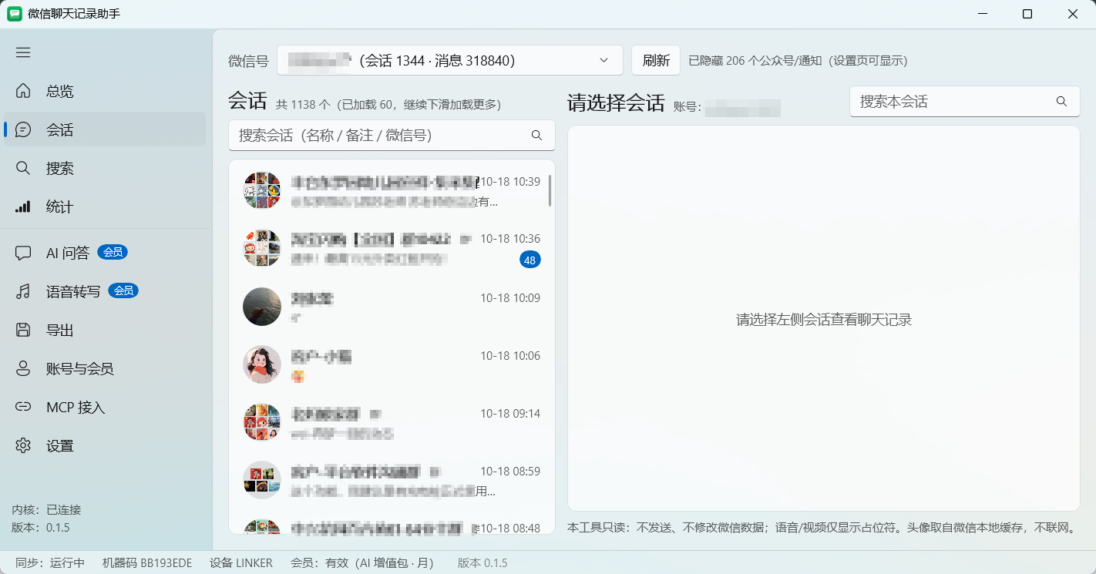This screenshot has height=574, width=1096.
Task: Focus the 搜索本会话 input field
Action: [965, 102]
